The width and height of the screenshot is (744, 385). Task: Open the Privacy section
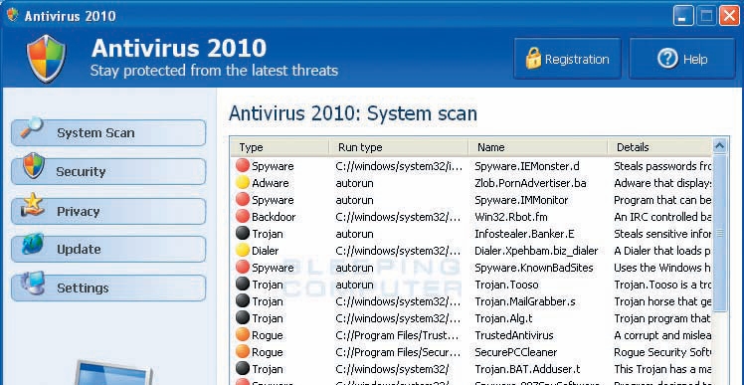pyautogui.click(x=108, y=211)
